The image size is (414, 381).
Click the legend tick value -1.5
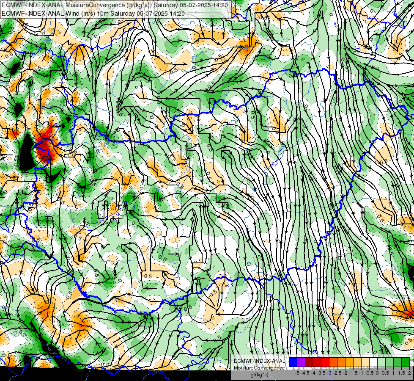353,373
